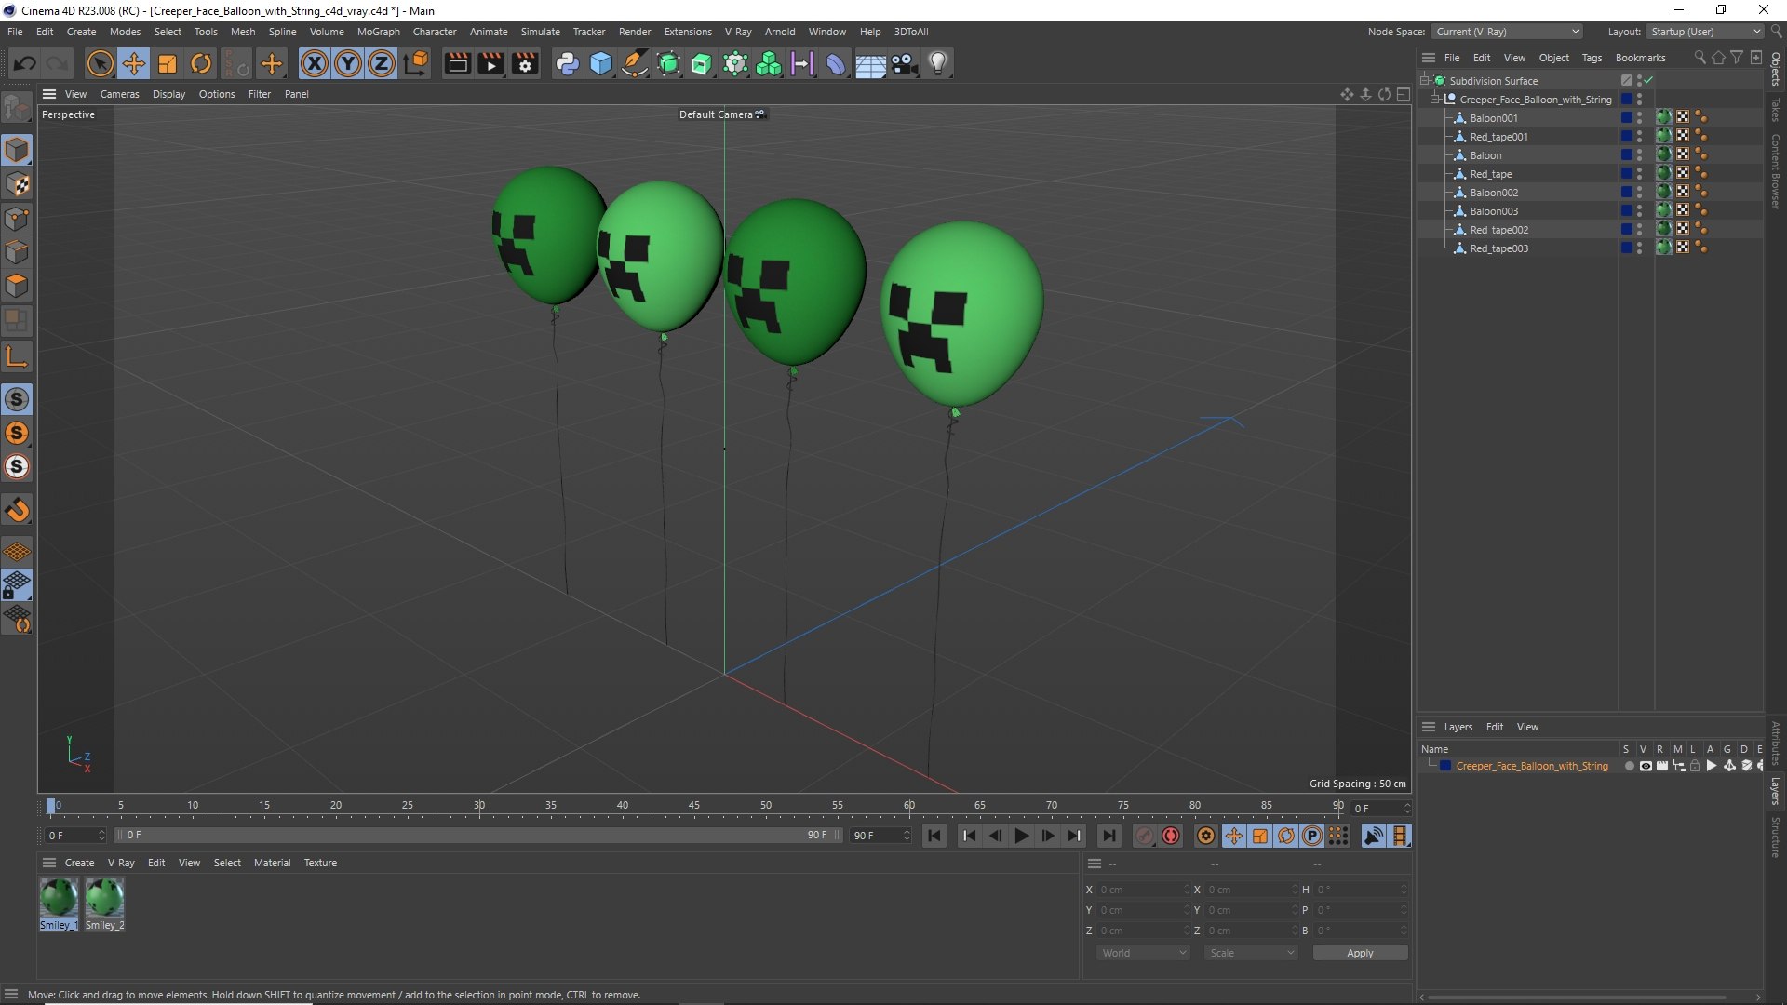Jump to start of animation

pyautogui.click(x=934, y=836)
